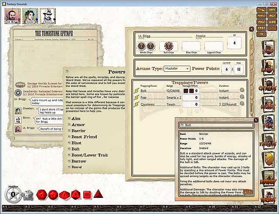Viewport: 279px width, 214px height.
Task: Open the PCS button
Action: click(272, 16)
